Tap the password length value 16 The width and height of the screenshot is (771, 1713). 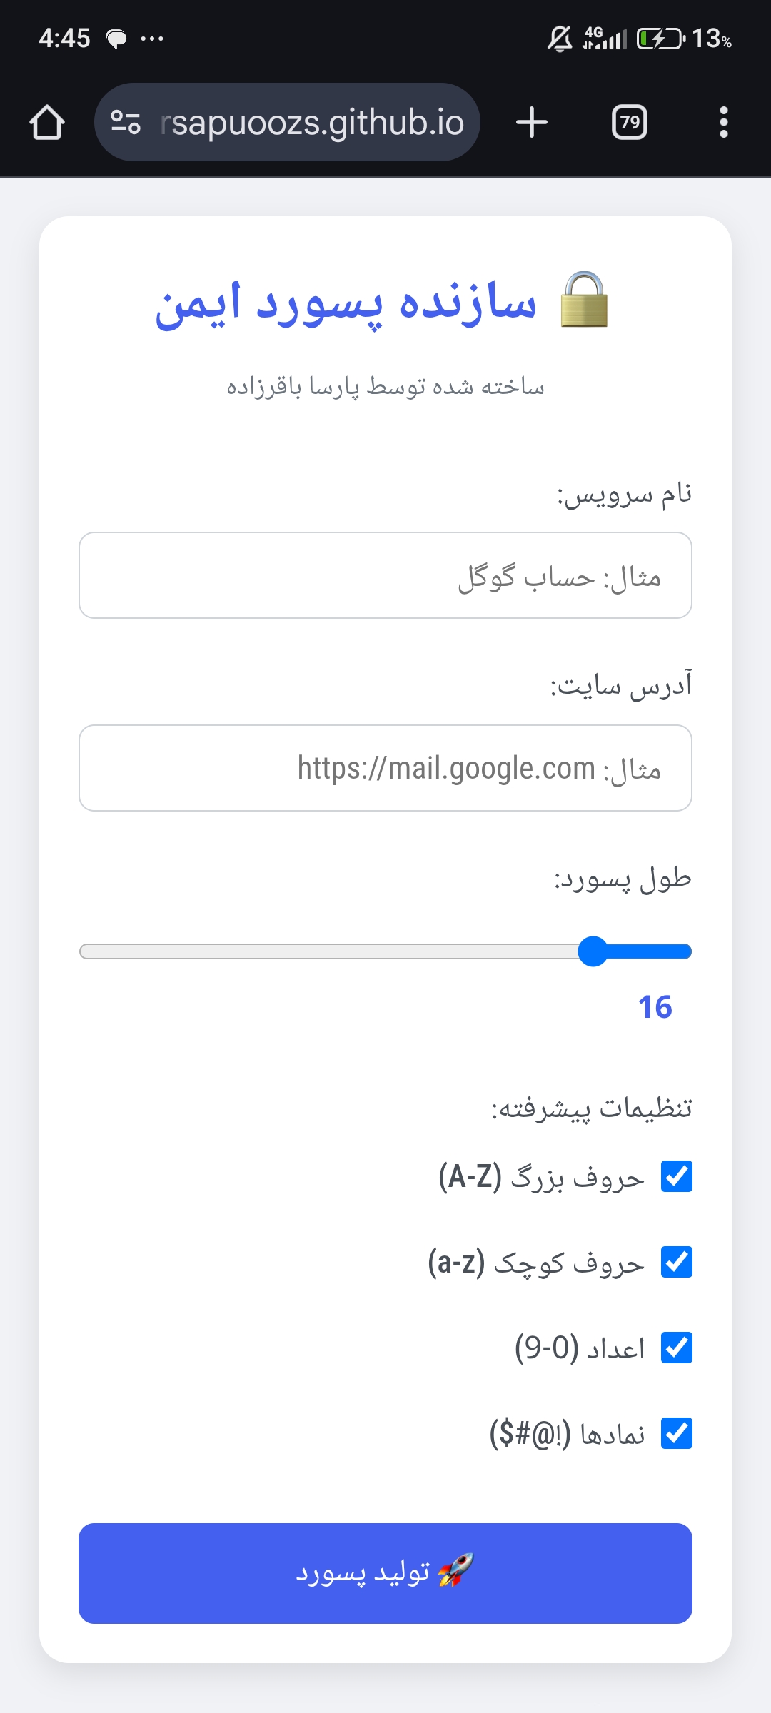pyautogui.click(x=655, y=1007)
